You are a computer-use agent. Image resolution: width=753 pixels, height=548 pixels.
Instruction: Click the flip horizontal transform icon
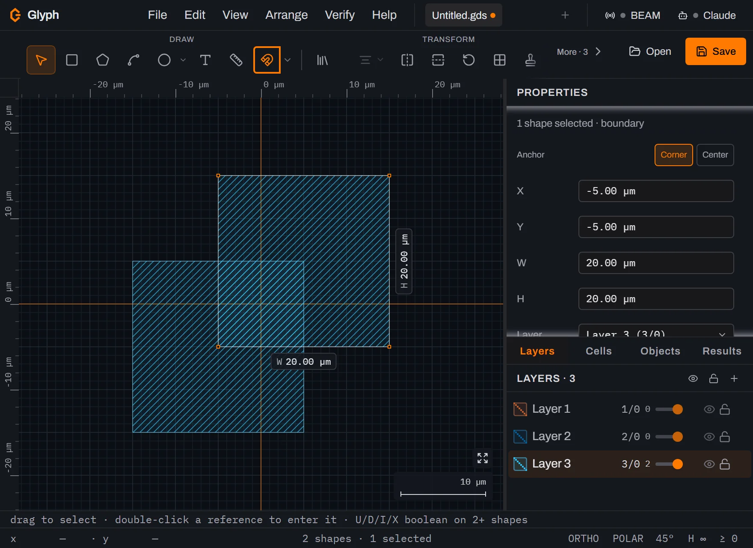click(x=407, y=60)
